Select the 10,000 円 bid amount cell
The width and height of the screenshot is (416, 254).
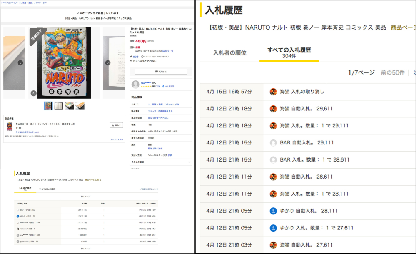click(82, 235)
